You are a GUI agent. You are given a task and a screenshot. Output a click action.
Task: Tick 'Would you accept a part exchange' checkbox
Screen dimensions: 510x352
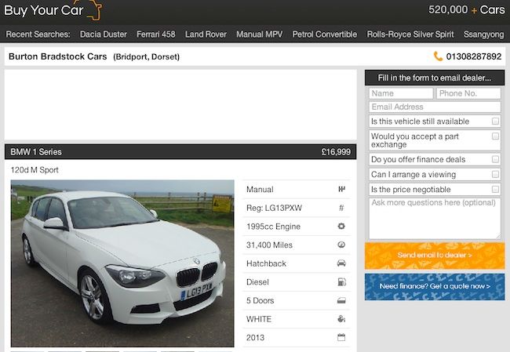pyautogui.click(x=495, y=136)
